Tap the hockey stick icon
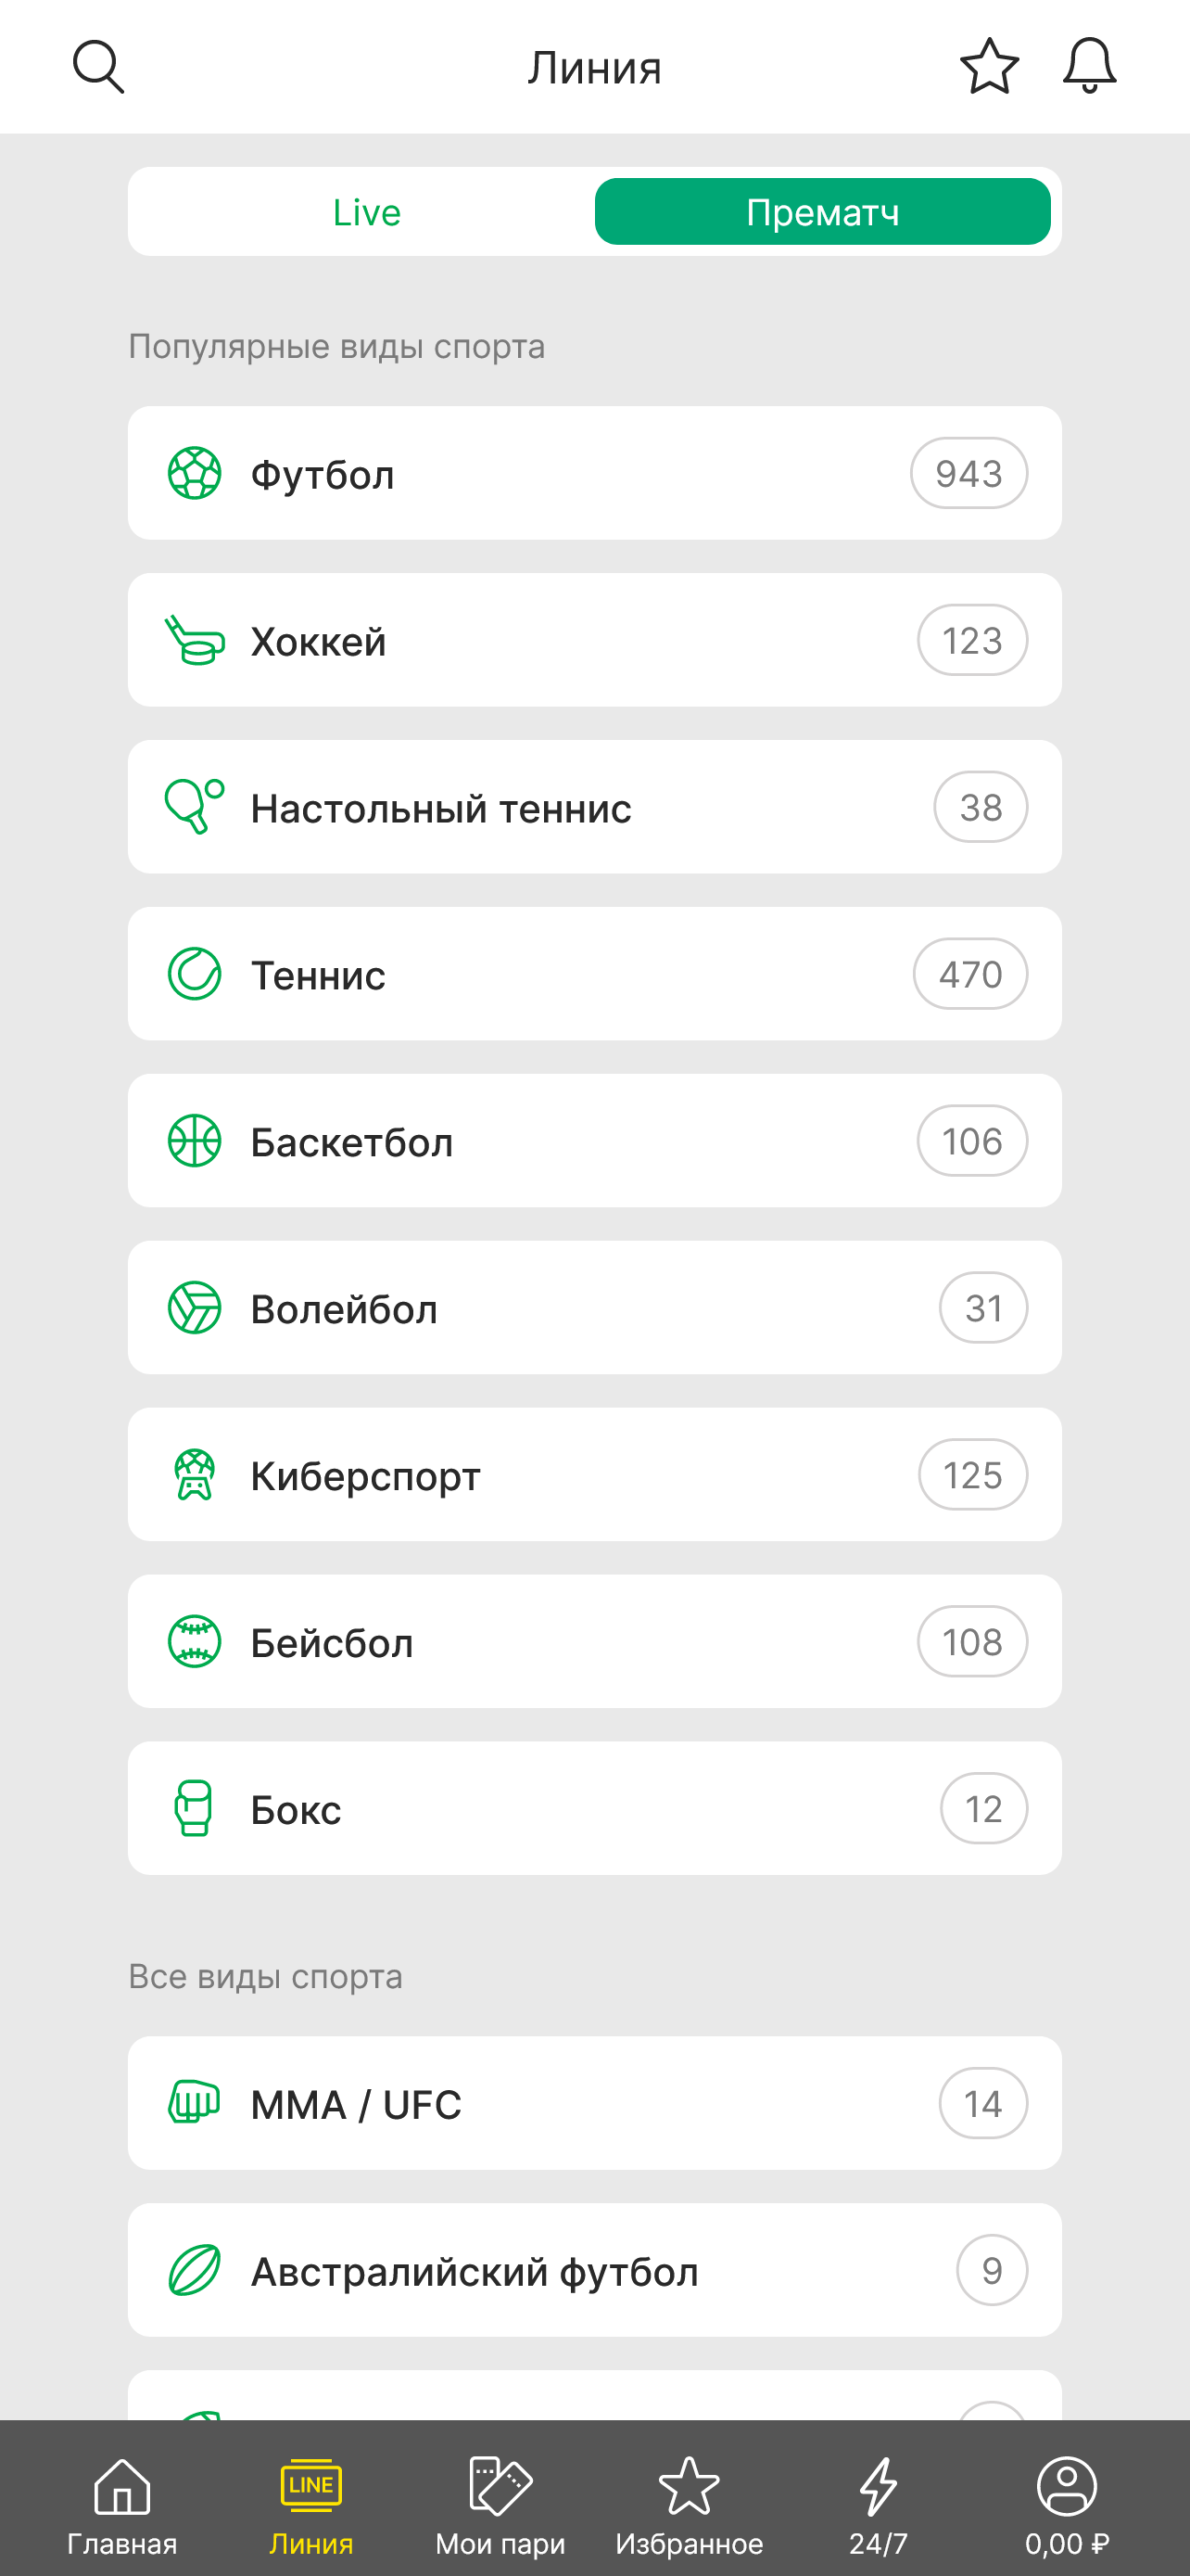Screen dimensions: 1190x2576 (x=194, y=640)
